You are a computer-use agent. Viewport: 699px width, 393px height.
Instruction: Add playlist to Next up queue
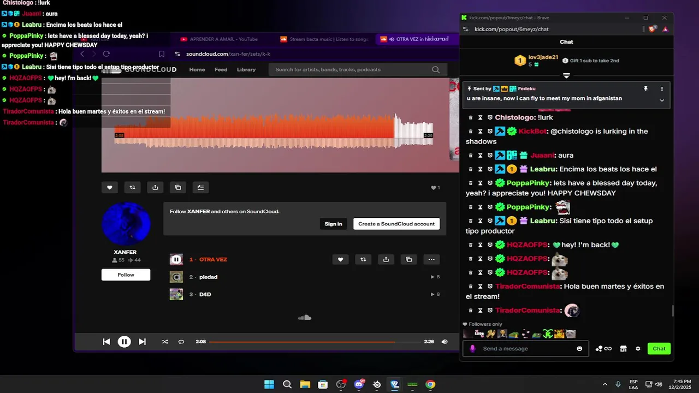(201, 187)
